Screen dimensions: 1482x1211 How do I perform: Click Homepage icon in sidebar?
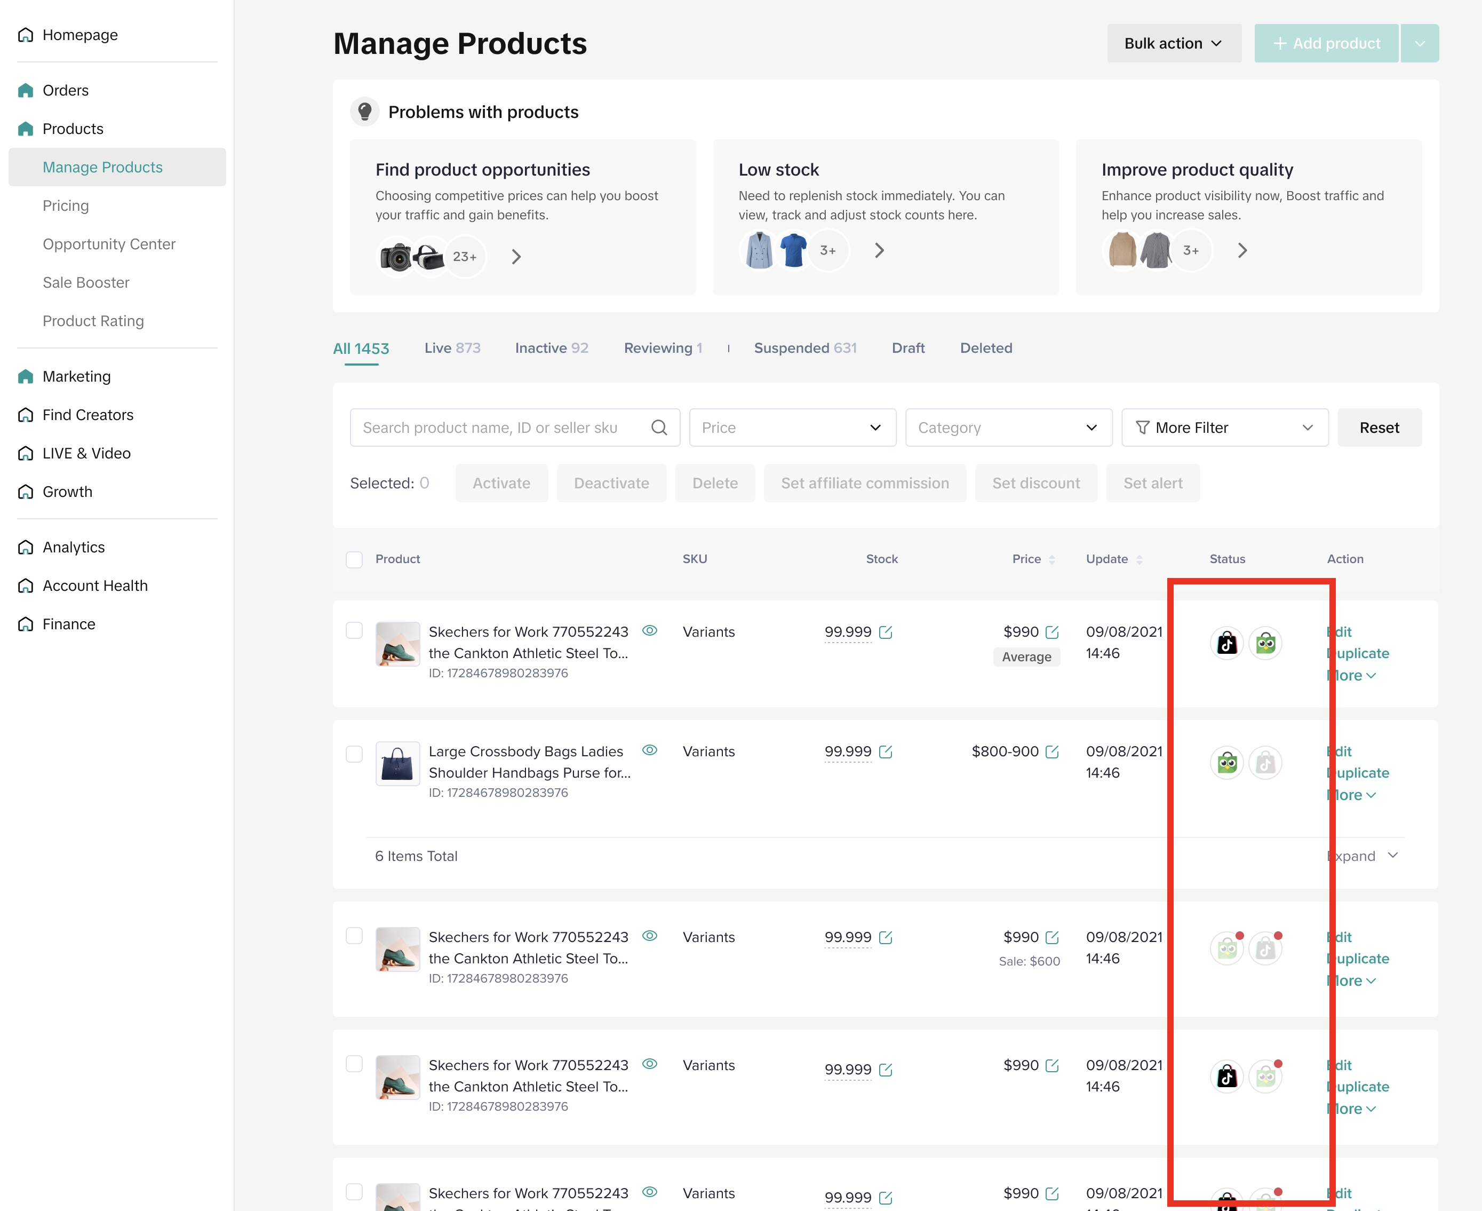[26, 35]
